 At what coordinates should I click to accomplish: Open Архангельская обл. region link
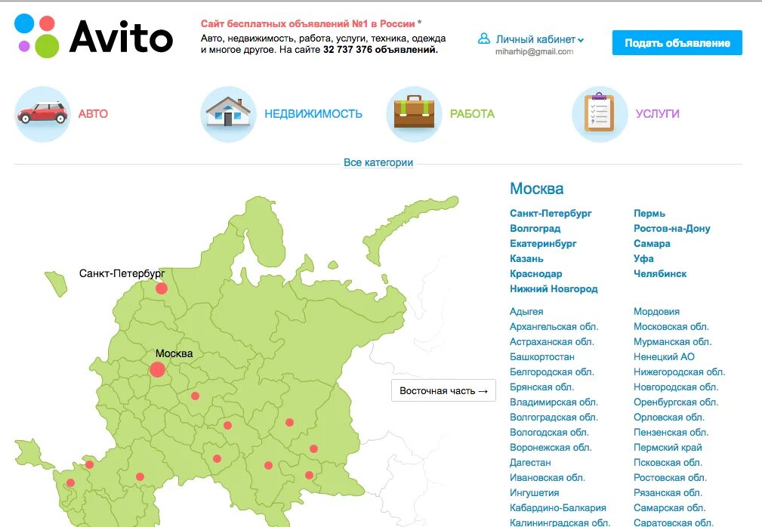[x=554, y=326]
